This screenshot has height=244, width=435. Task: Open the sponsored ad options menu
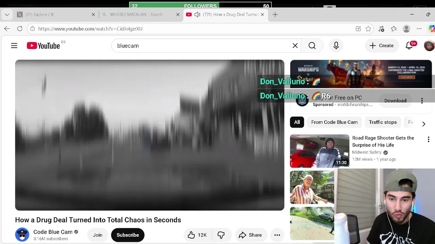tap(422, 101)
